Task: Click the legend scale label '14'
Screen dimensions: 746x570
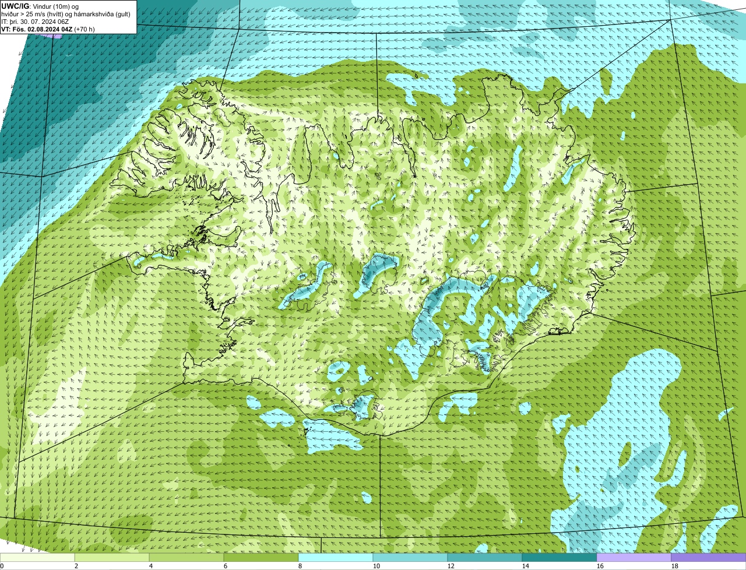Action: [x=526, y=566]
